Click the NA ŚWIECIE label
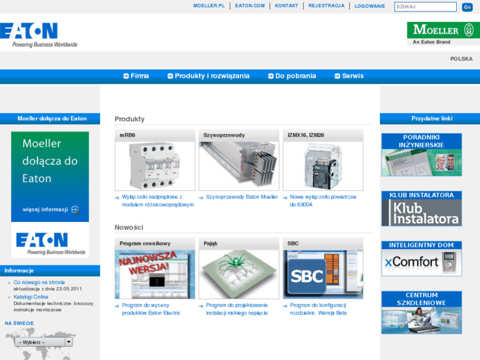The width and height of the screenshot is (480, 360). (19, 323)
